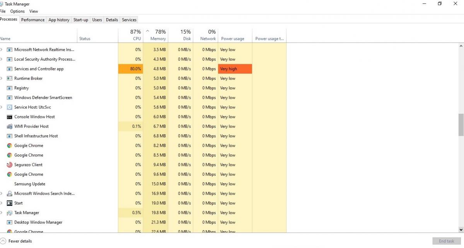This screenshot has width=464, height=248.
Task: Open the Options menu
Action: [x=17, y=11]
